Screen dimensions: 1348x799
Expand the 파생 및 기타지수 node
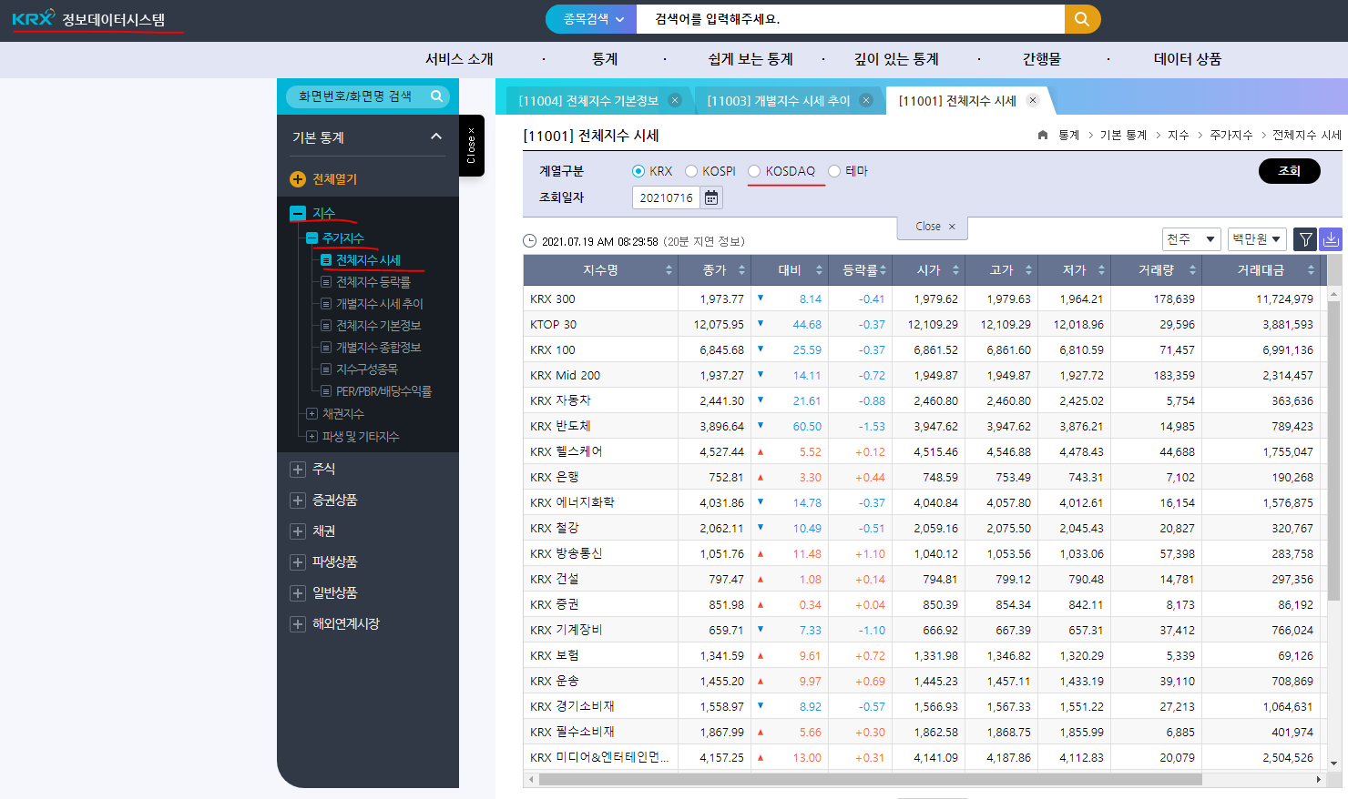311,437
